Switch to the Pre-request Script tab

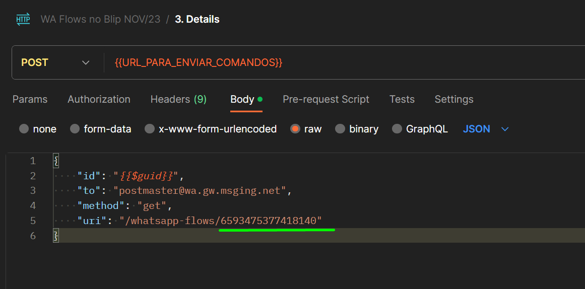pos(326,99)
